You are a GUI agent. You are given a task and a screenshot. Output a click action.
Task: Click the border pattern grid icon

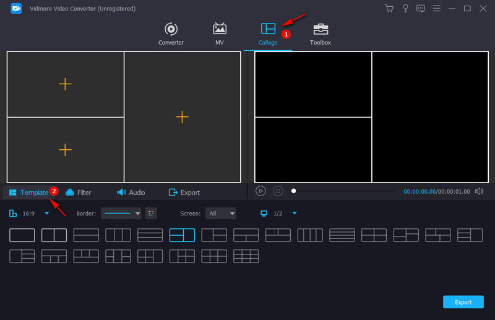(151, 214)
